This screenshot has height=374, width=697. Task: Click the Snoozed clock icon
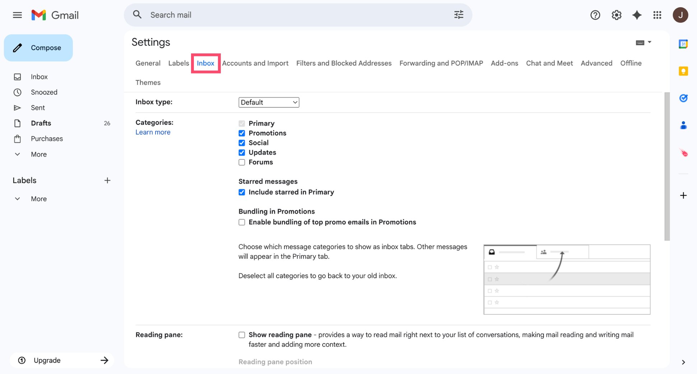(17, 92)
